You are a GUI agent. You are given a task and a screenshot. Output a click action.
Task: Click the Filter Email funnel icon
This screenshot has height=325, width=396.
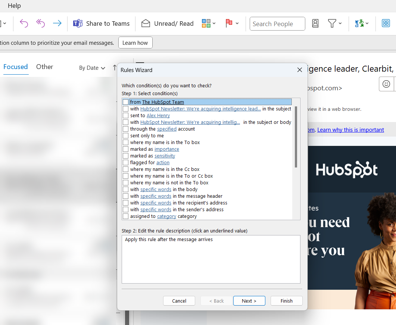point(332,24)
